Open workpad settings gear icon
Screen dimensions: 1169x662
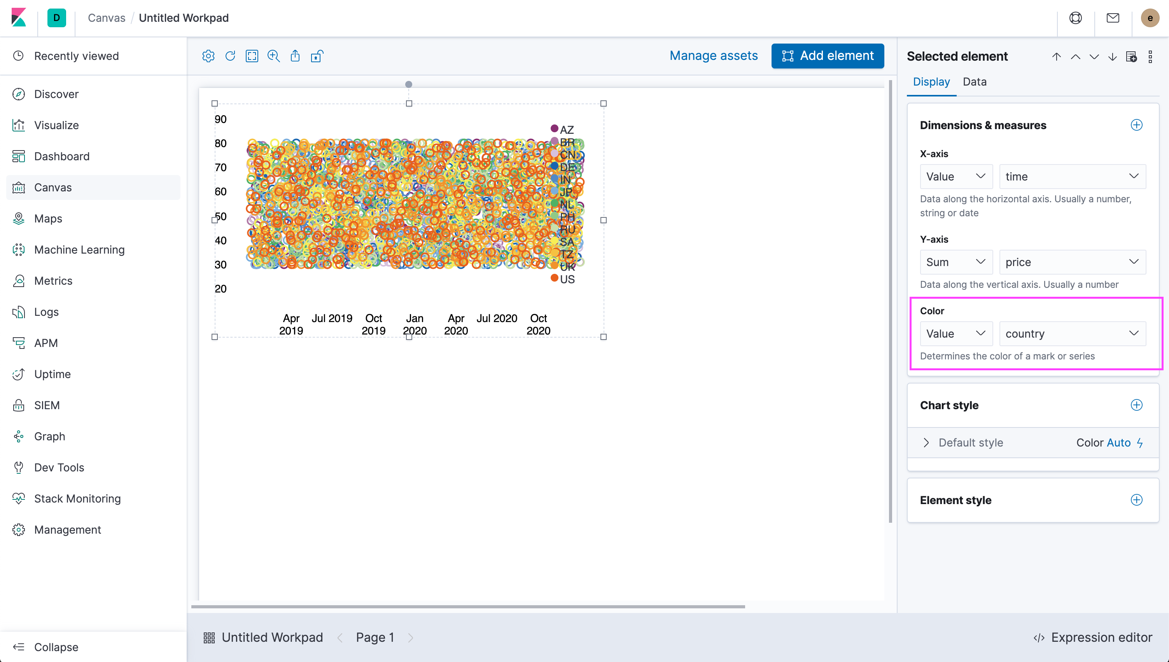click(x=208, y=56)
